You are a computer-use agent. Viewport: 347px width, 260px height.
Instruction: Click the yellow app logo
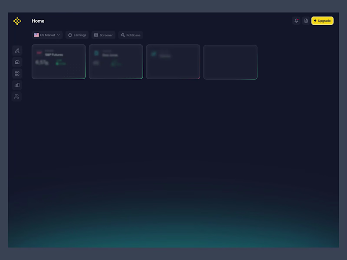(17, 21)
